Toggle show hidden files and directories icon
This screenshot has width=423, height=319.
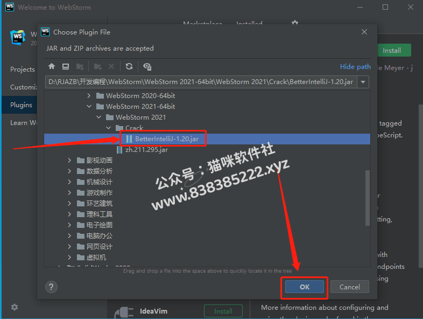tap(147, 66)
